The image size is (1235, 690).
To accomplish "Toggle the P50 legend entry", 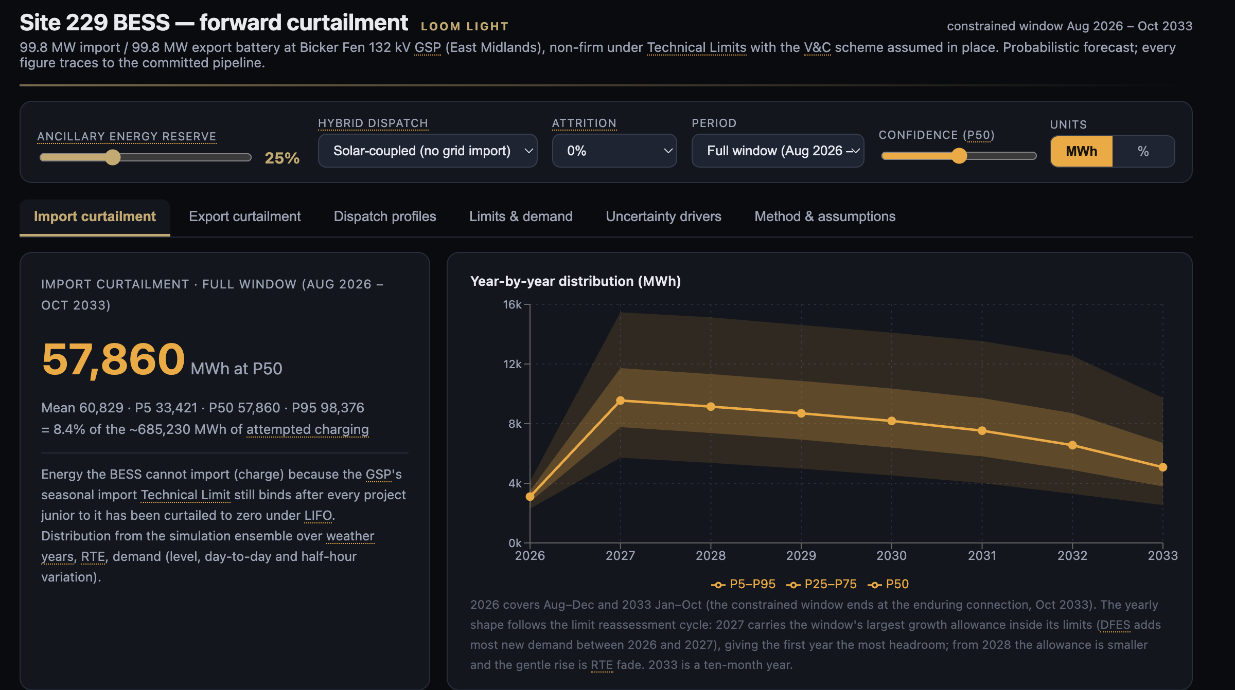I will [x=888, y=584].
